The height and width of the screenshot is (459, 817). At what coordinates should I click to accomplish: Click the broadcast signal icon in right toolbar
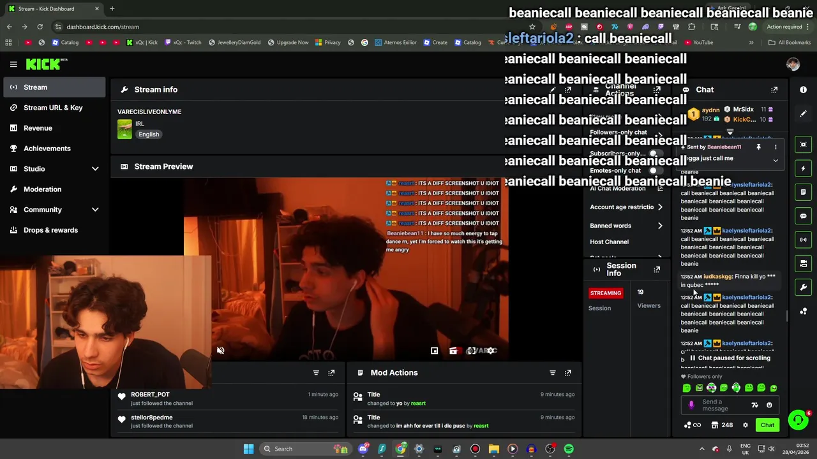coord(804,240)
